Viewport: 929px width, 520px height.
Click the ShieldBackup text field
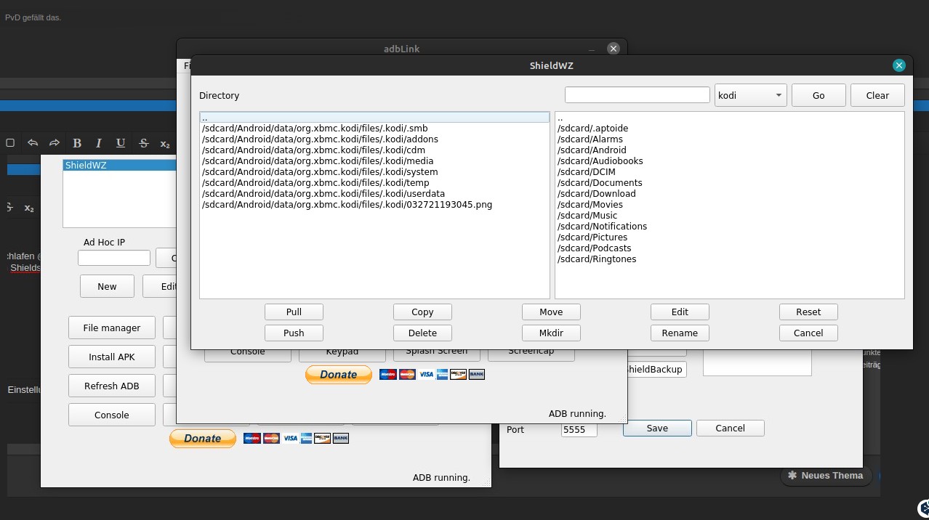click(x=656, y=369)
